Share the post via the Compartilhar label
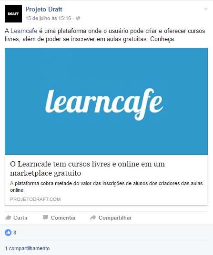This screenshot has width=213, height=255. pos(115,218)
